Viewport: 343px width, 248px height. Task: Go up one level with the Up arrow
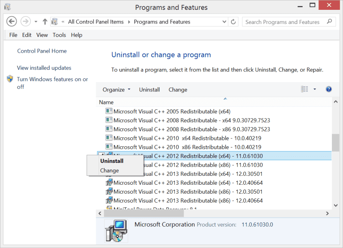tap(45, 22)
